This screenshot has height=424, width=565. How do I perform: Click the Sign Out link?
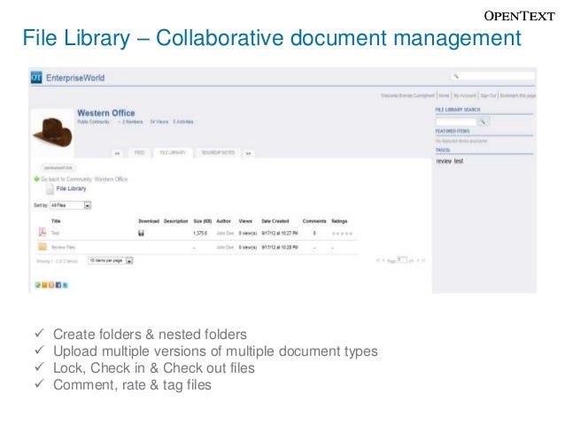[488, 96]
